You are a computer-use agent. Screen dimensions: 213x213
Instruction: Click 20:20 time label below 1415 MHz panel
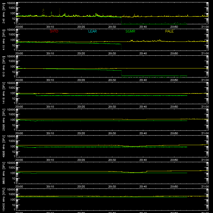pos(81,107)
